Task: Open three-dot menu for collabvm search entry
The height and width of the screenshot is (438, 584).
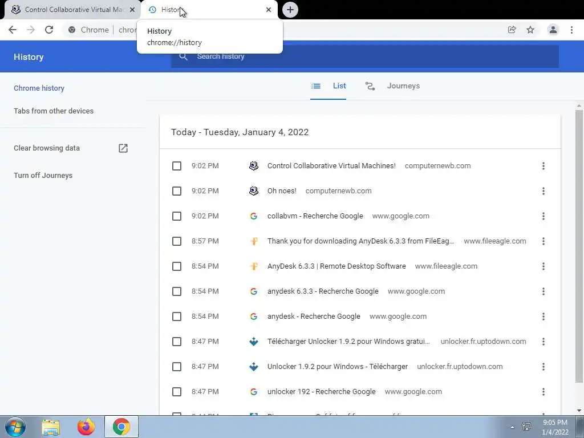Action: coord(544,216)
